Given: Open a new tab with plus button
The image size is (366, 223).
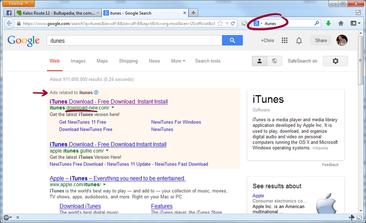Looking at the screenshot, I should click(x=193, y=13).
